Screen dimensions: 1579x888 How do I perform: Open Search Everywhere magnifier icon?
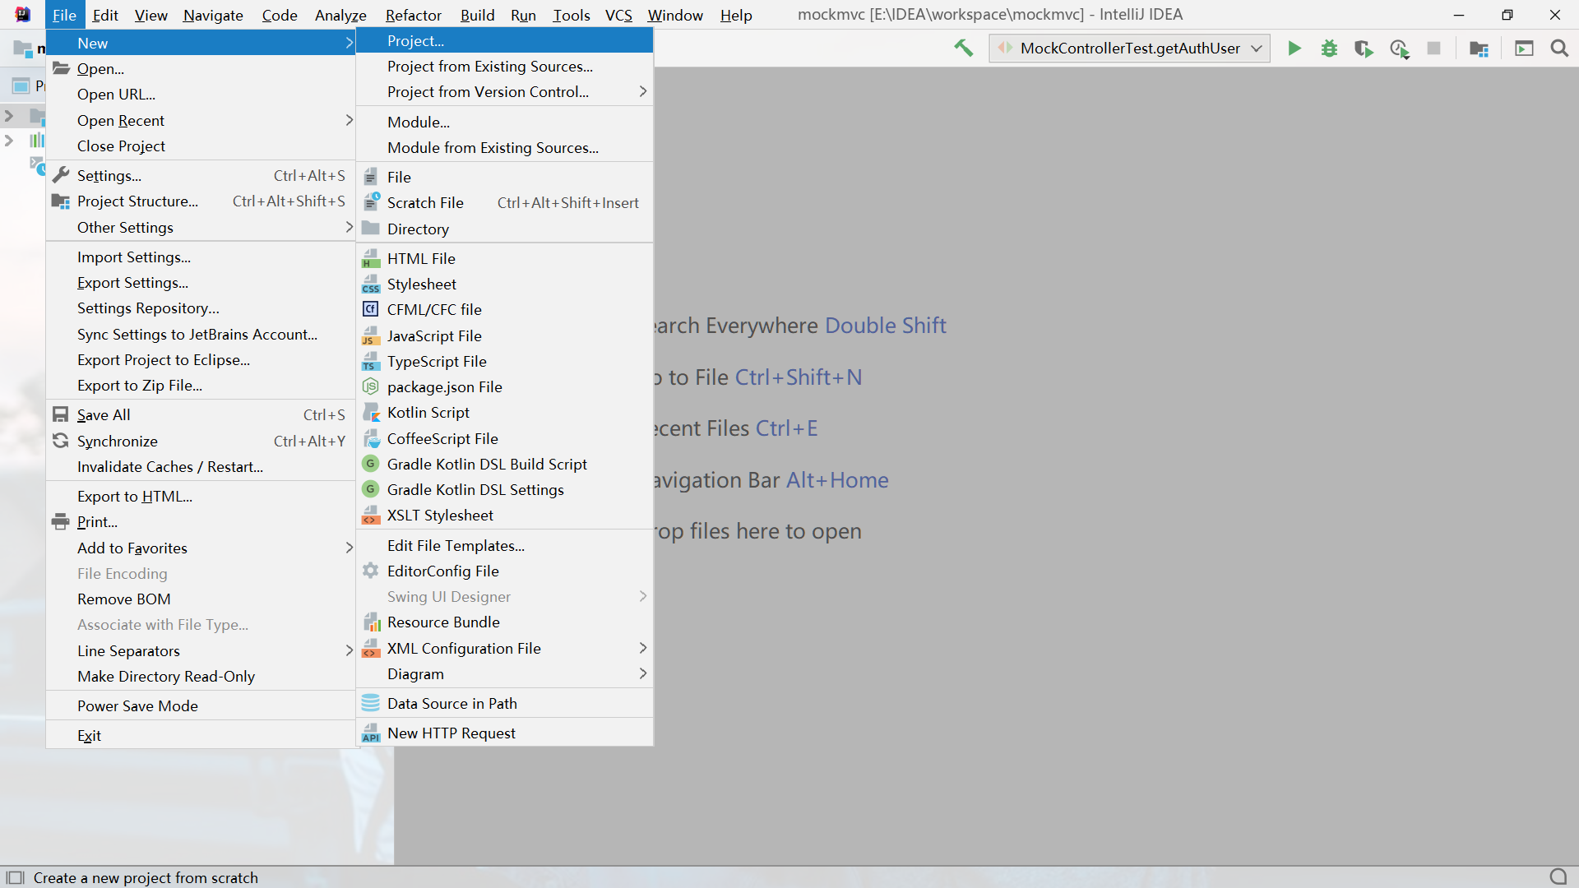(x=1559, y=49)
